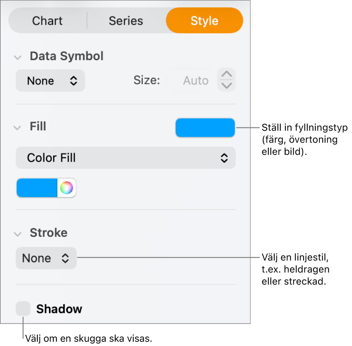Open the blue color well presets
The height and width of the screenshot is (346, 352).
37,188
